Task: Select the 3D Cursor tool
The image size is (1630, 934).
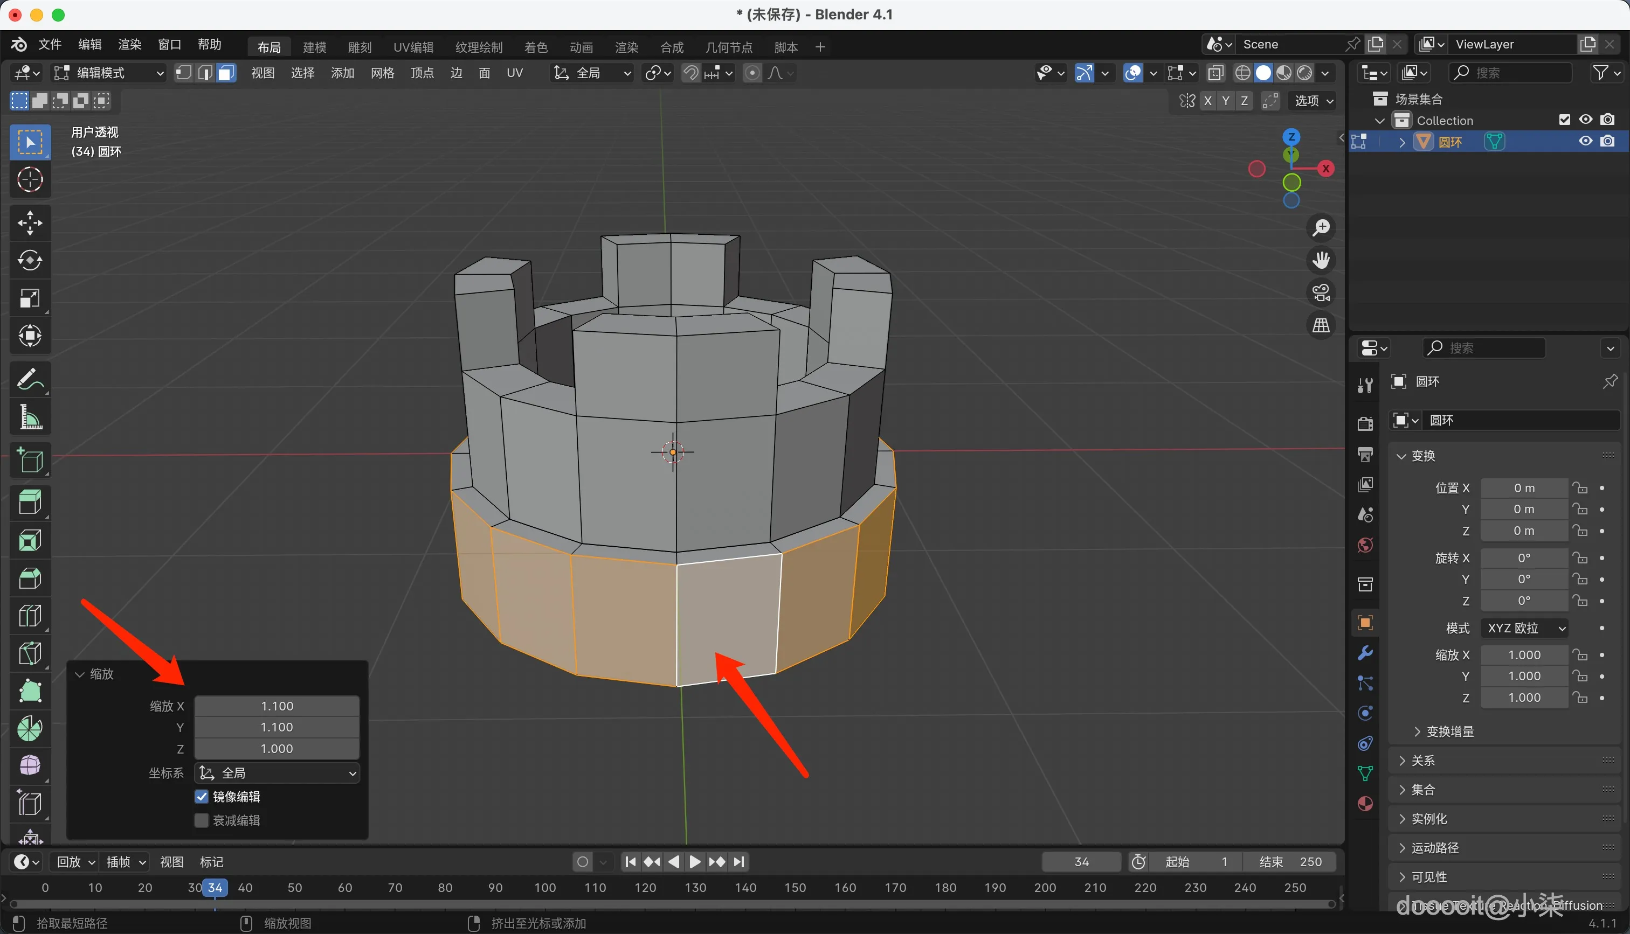Action: coord(30,179)
